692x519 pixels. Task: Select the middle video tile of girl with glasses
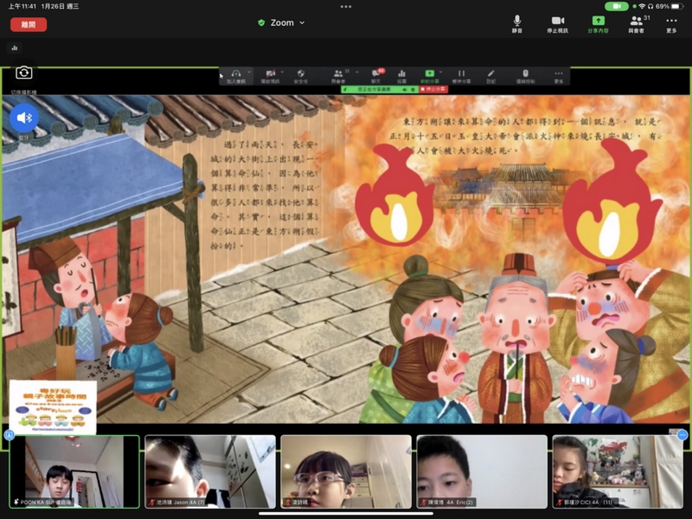click(346, 471)
